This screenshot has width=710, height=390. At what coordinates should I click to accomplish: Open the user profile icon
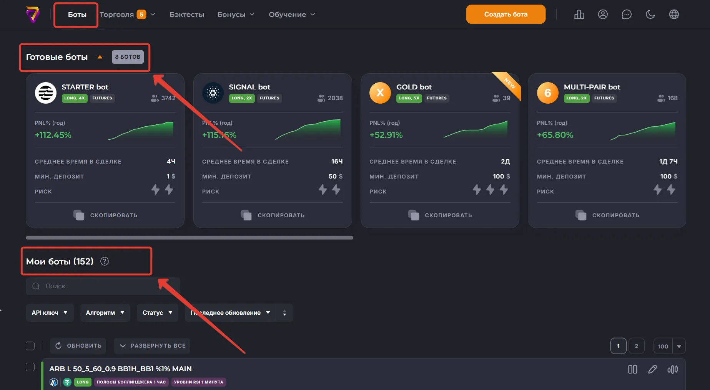click(x=603, y=15)
